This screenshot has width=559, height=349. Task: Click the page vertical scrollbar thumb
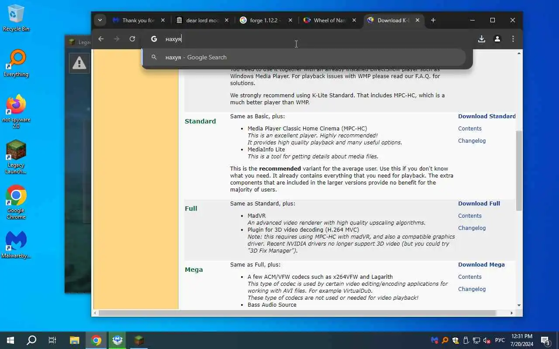coord(519,170)
